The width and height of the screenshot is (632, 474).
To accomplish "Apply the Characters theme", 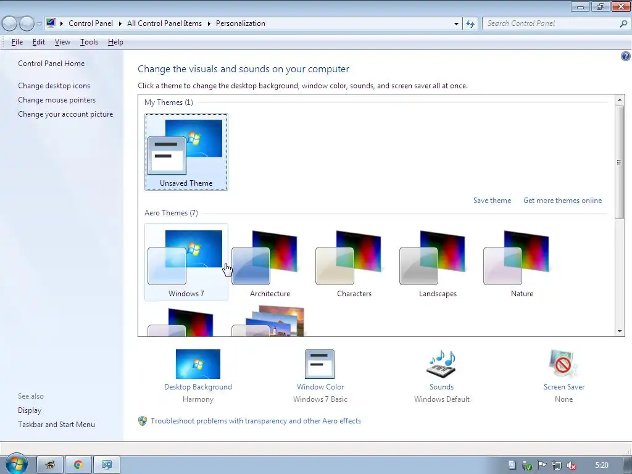I will point(354,262).
